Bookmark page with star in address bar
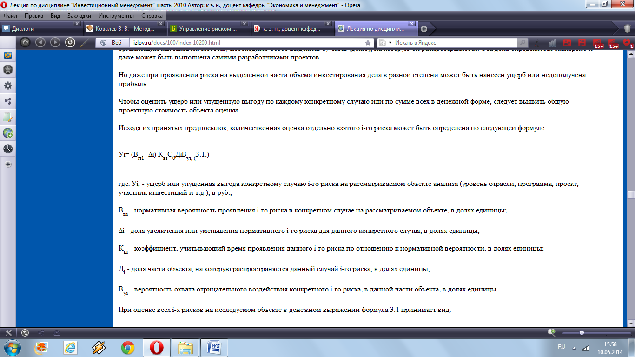The height and width of the screenshot is (357, 635). pos(368,42)
